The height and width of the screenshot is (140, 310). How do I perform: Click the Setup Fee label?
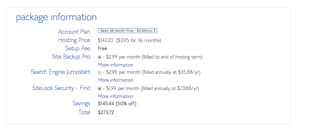(77, 48)
